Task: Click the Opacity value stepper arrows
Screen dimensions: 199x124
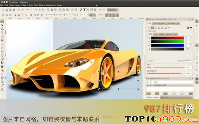Action: pos(193,73)
